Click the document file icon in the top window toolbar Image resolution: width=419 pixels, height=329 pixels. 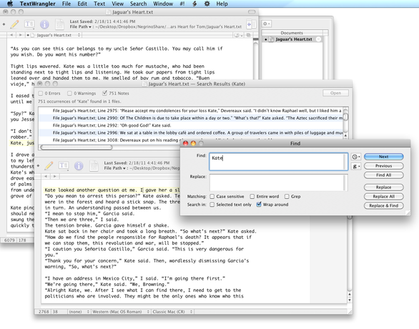[x=59, y=24]
